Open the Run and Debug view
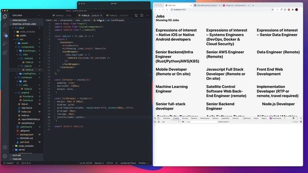The height and width of the screenshot is (173, 308). click(5, 44)
